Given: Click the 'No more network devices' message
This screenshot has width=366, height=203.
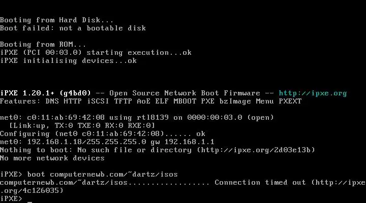Looking at the screenshot, I should (52, 158).
